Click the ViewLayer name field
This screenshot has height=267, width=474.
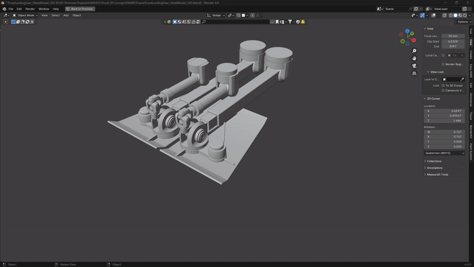[447, 9]
